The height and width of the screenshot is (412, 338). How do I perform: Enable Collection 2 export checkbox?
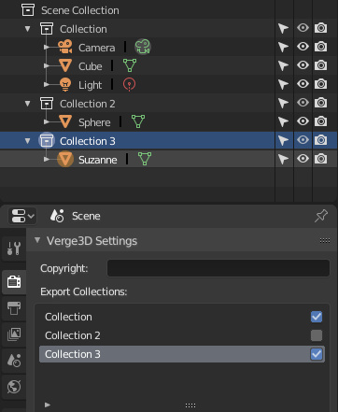317,335
